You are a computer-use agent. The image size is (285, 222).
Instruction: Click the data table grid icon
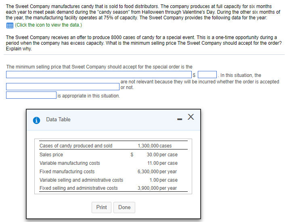[x=10, y=25]
